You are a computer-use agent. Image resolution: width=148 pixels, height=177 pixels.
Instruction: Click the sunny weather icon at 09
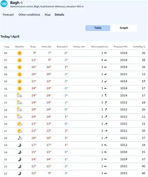point(19,74)
